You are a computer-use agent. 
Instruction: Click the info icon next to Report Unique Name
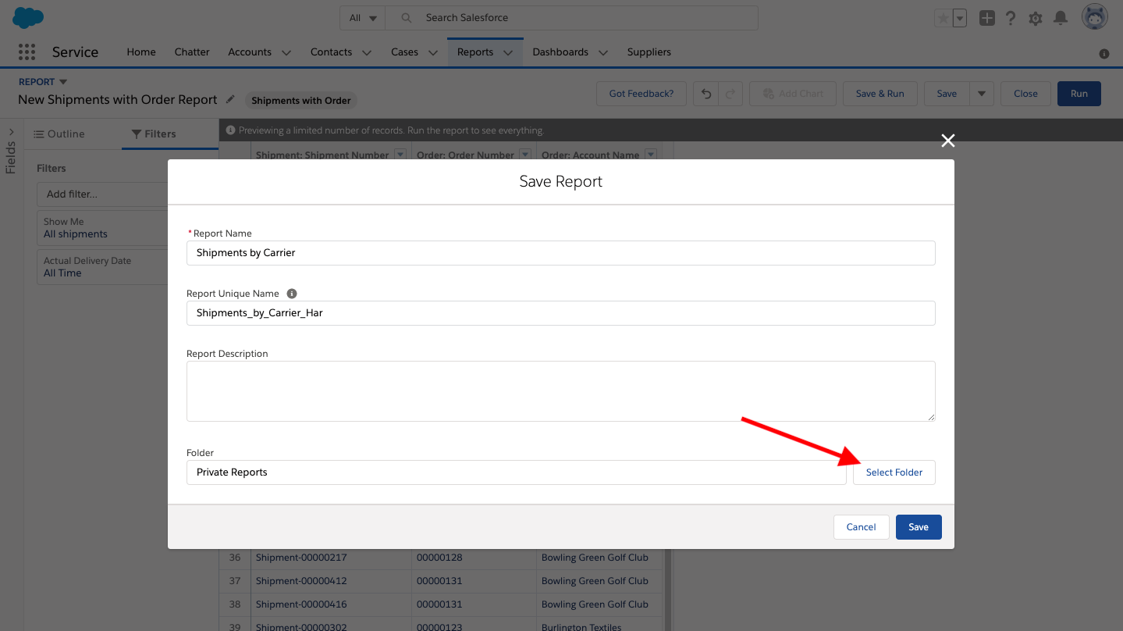(292, 294)
